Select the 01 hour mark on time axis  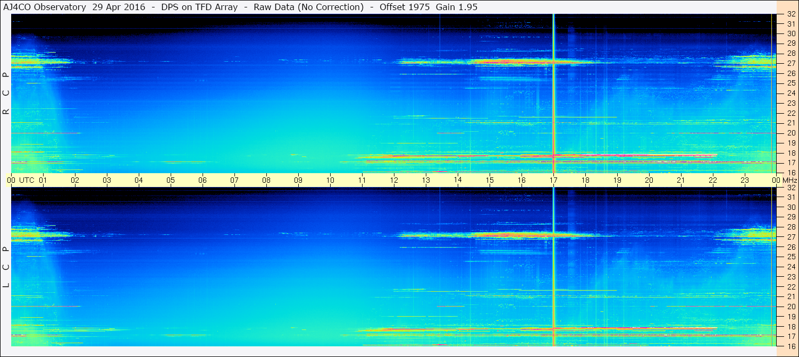43,180
